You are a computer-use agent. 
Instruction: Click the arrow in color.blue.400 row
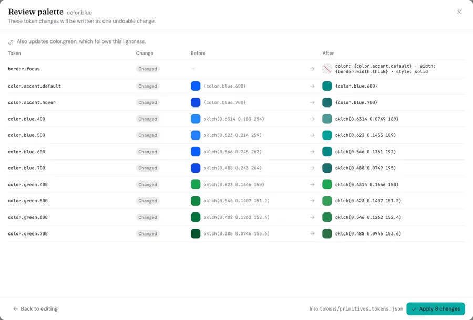point(312,119)
